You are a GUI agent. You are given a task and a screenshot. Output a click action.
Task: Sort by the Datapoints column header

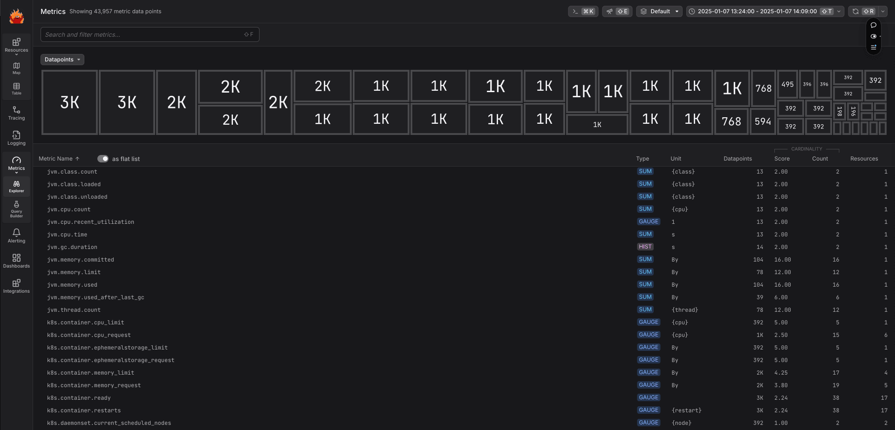738,159
